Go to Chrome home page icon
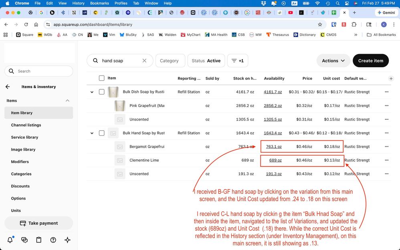 (36, 24)
